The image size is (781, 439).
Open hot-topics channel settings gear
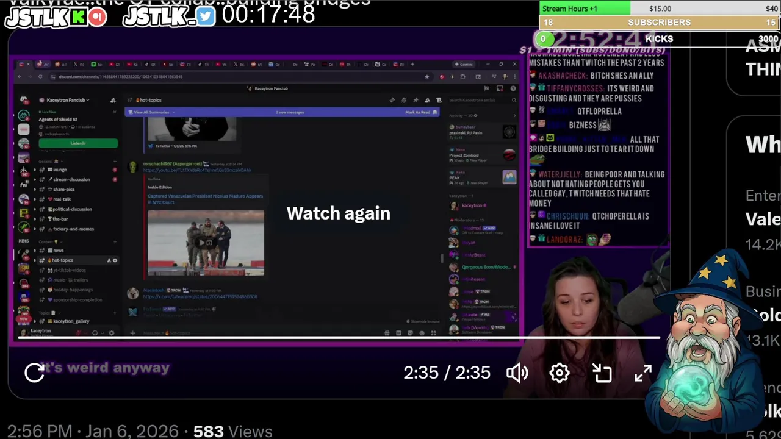115,260
